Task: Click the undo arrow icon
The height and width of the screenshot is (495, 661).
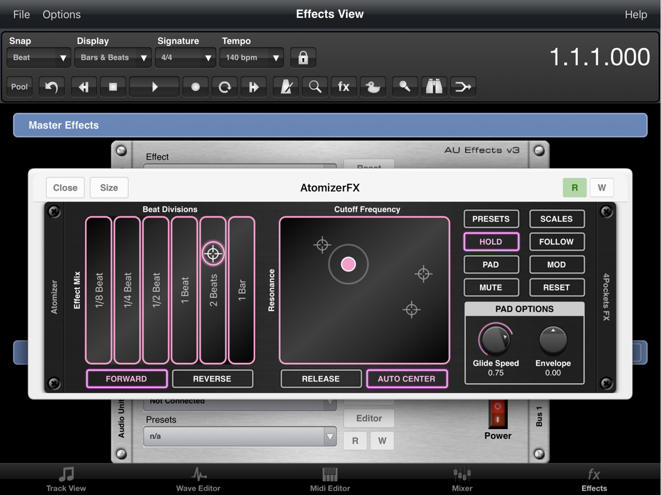Action: click(x=51, y=87)
